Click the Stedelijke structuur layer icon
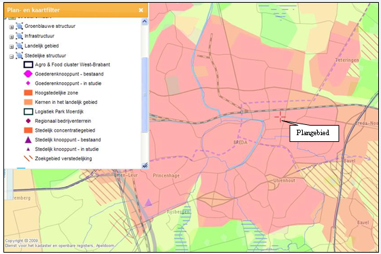Viewport: 381px width, 254px height. coord(19,56)
